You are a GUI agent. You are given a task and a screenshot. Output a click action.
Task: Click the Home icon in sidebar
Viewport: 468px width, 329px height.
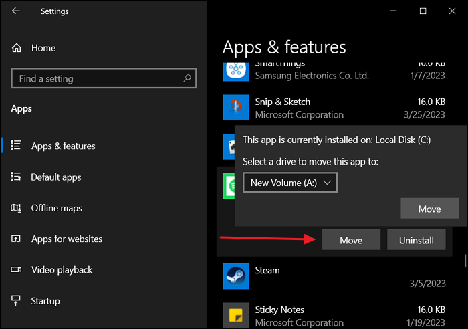click(x=17, y=48)
